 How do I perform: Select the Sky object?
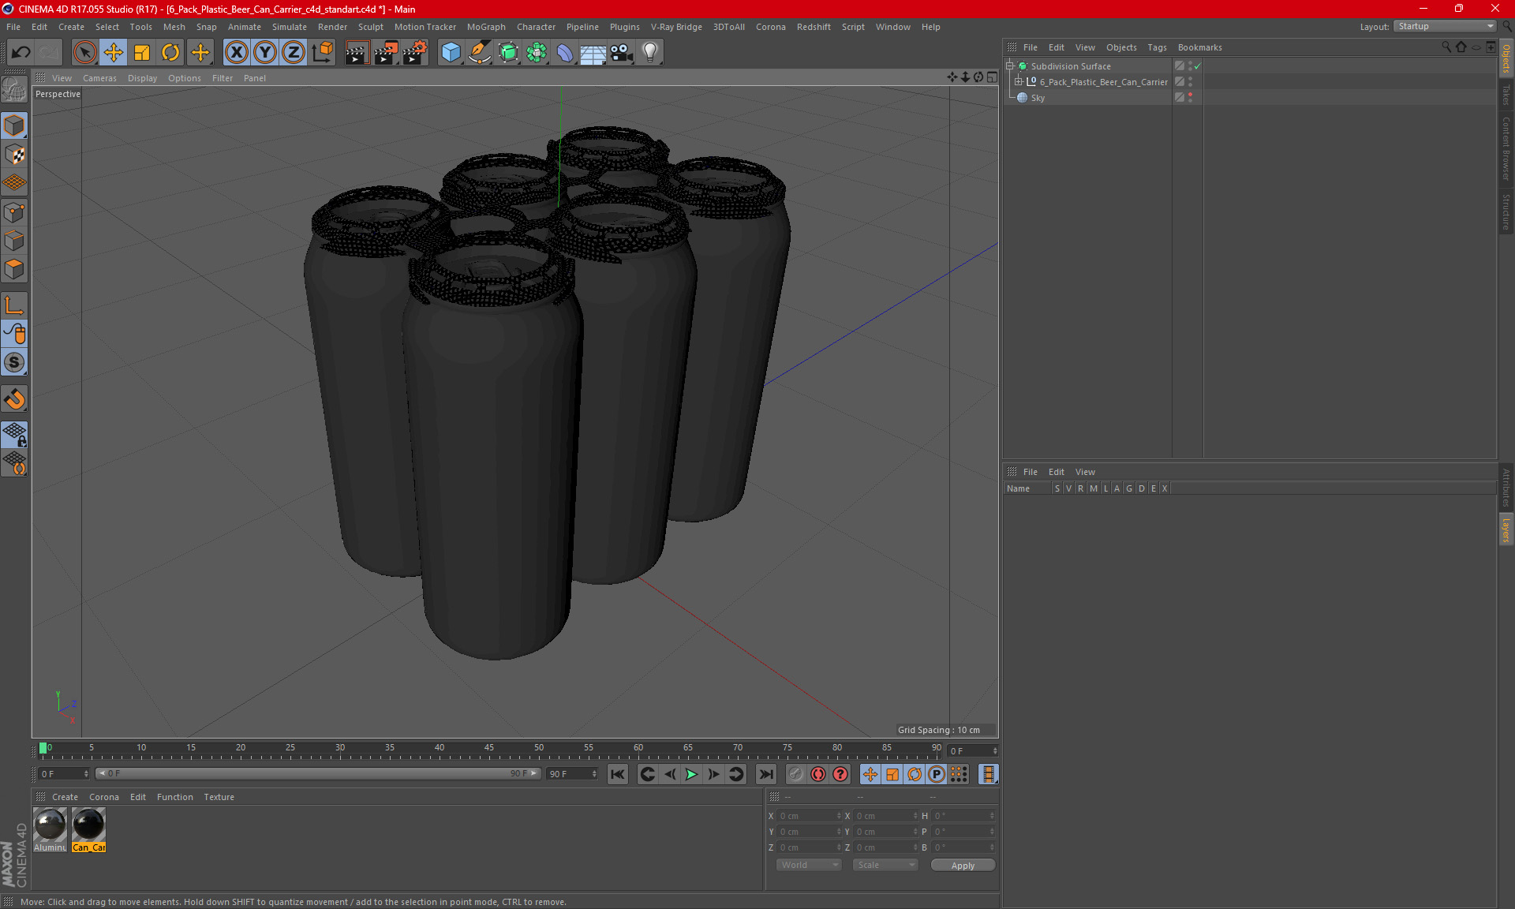(x=1038, y=98)
